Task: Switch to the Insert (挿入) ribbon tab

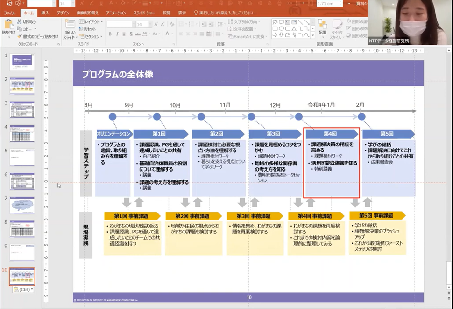Action: point(45,13)
